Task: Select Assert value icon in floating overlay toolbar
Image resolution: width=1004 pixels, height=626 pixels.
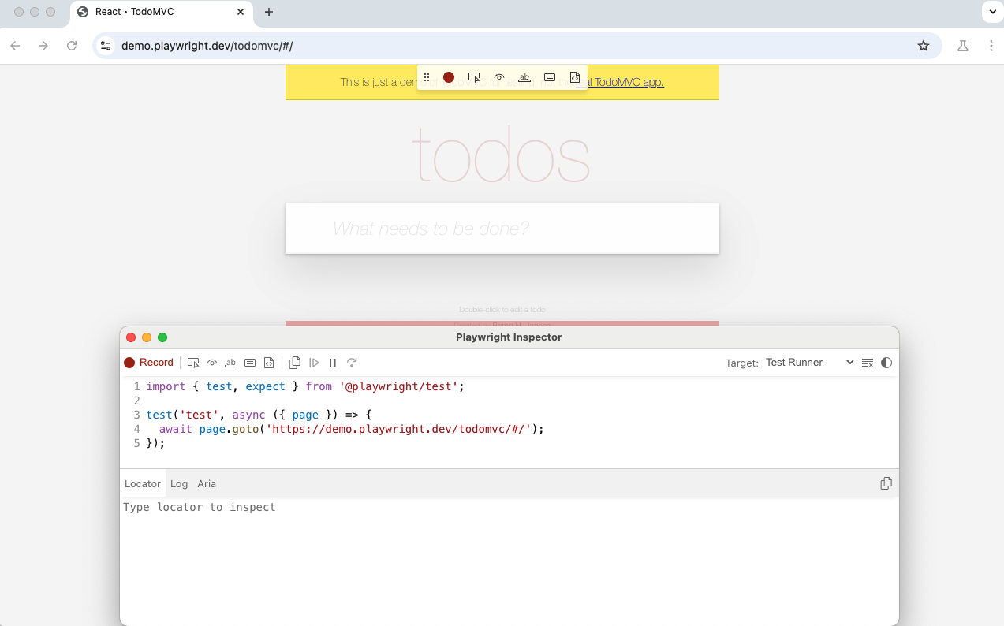Action: [550, 77]
